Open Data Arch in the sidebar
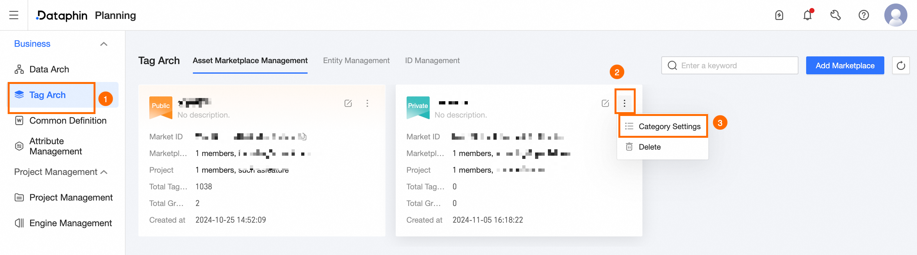917x255 pixels. 49,70
